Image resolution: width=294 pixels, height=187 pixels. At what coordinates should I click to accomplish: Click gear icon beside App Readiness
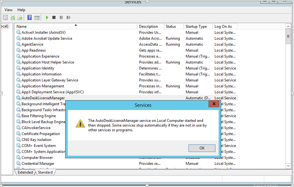18,50
